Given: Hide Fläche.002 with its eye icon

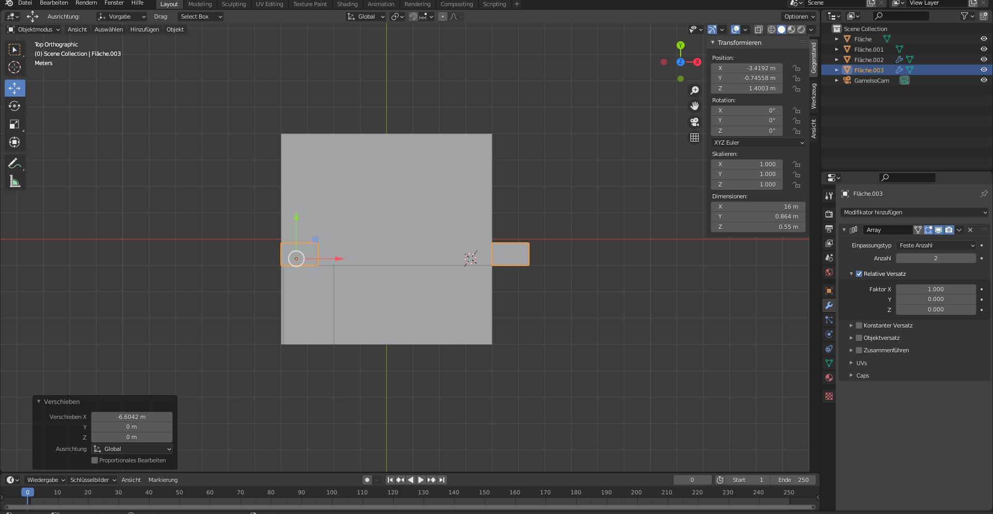Looking at the screenshot, I should 984,59.
